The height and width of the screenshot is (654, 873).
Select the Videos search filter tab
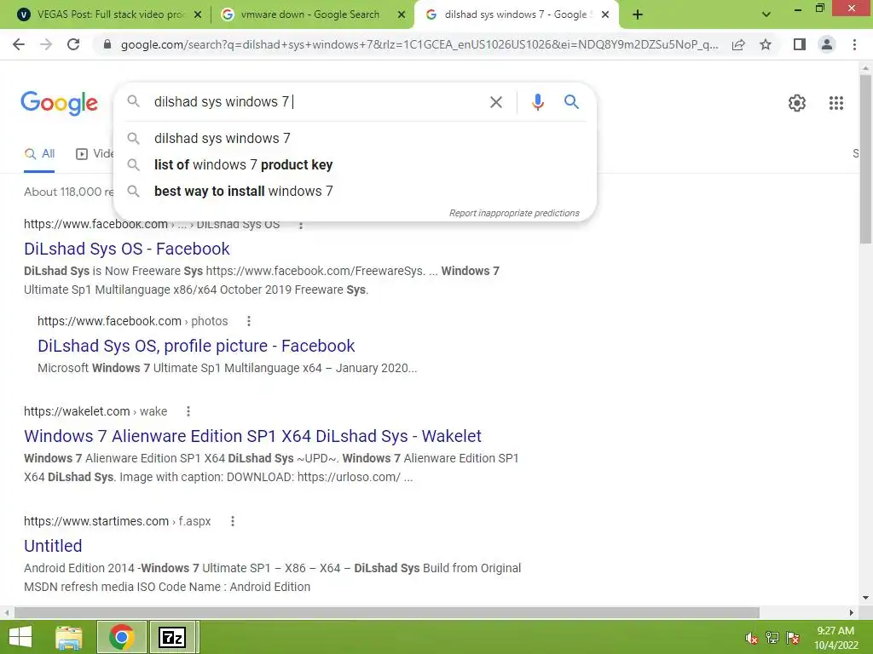pyautogui.click(x=95, y=154)
